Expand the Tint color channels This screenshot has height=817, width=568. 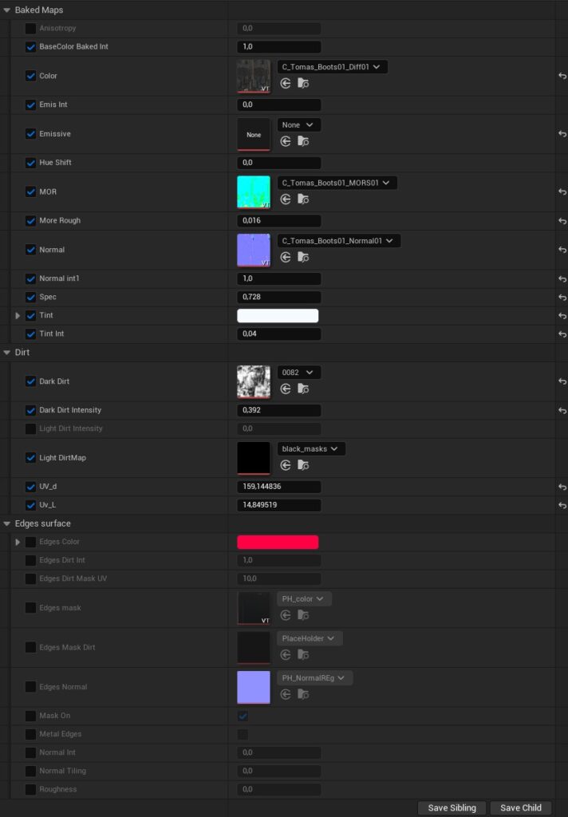tap(18, 316)
